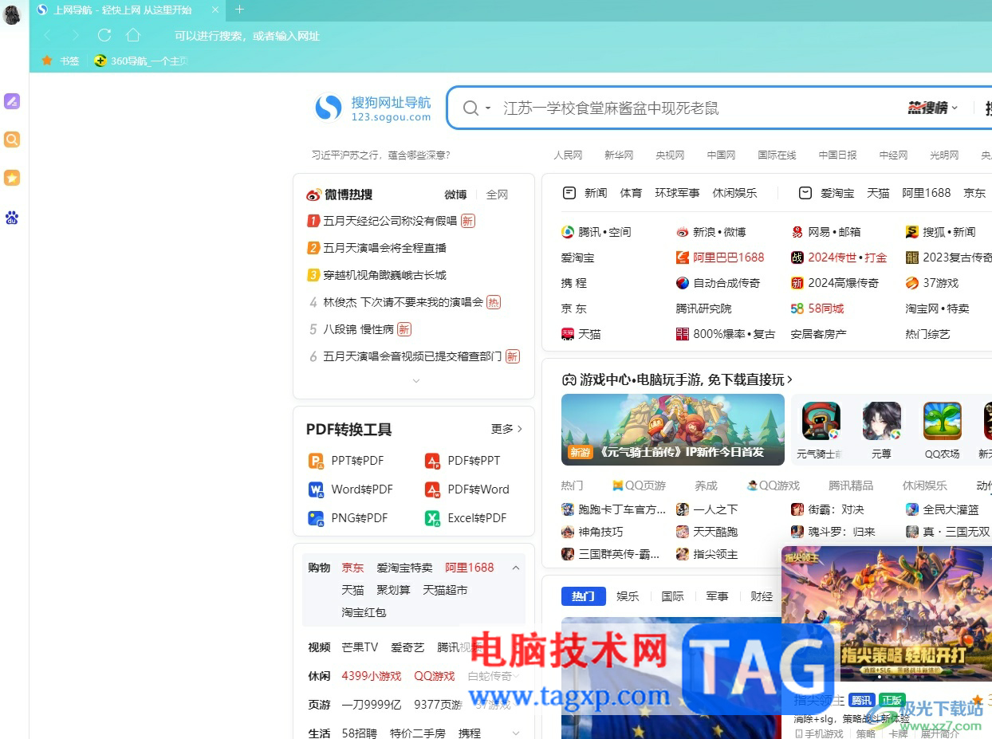Open the search engine magnifier dropdown
This screenshot has height=739, width=992.
pos(477,108)
